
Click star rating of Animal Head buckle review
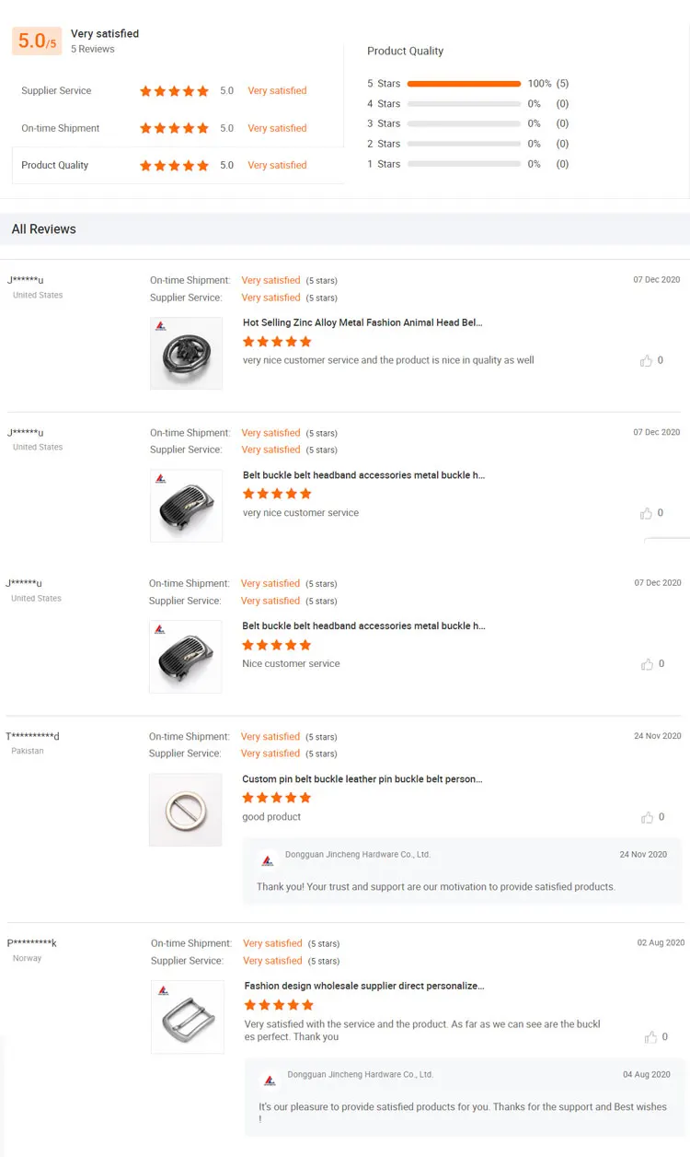click(x=277, y=342)
